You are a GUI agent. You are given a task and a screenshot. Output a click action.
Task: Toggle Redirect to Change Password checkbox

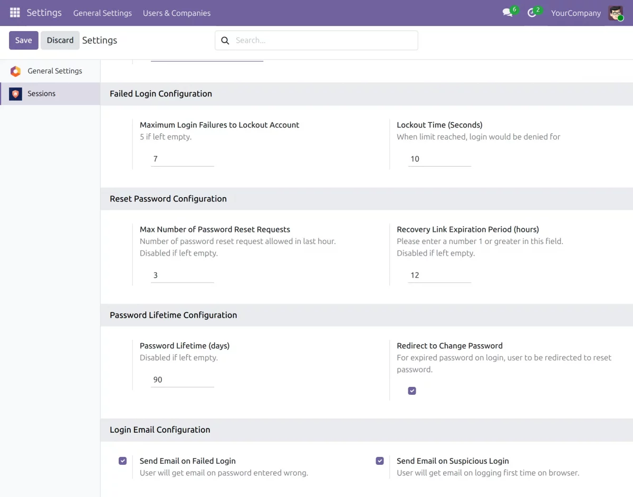coord(412,391)
